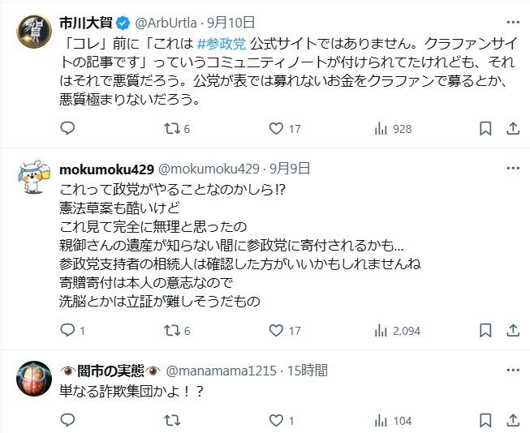Reply to 闇市の実態's post
Viewport: 530px width, 433px height.
[68, 421]
